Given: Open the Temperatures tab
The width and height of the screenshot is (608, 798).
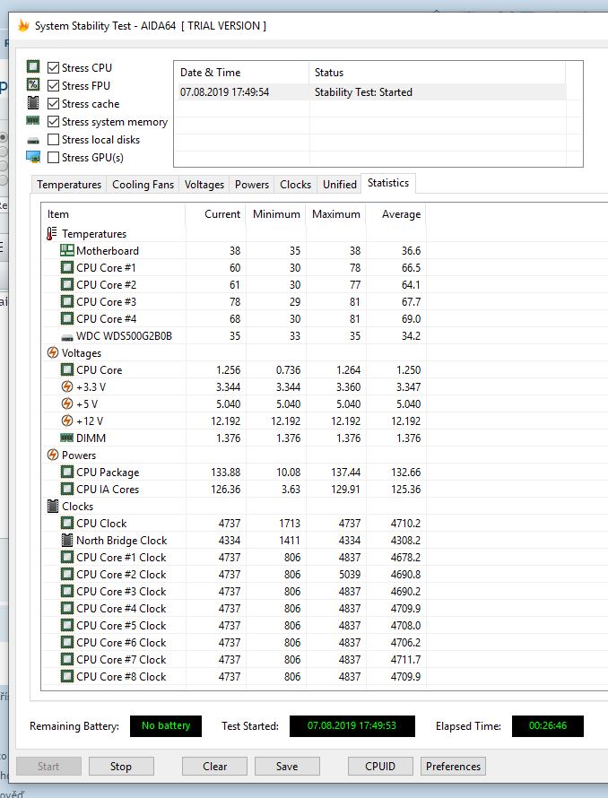Looking at the screenshot, I should pos(69,185).
